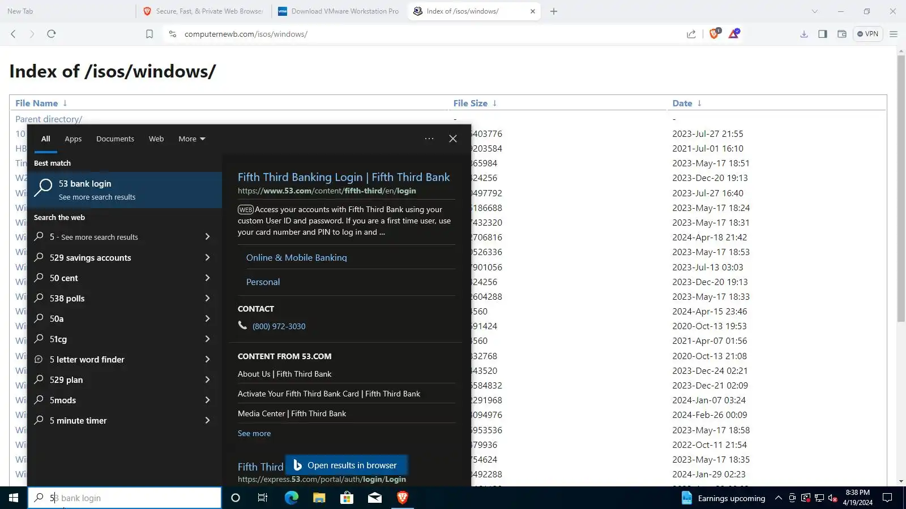Open search panel options ellipsis
The height and width of the screenshot is (509, 906).
tap(429, 139)
